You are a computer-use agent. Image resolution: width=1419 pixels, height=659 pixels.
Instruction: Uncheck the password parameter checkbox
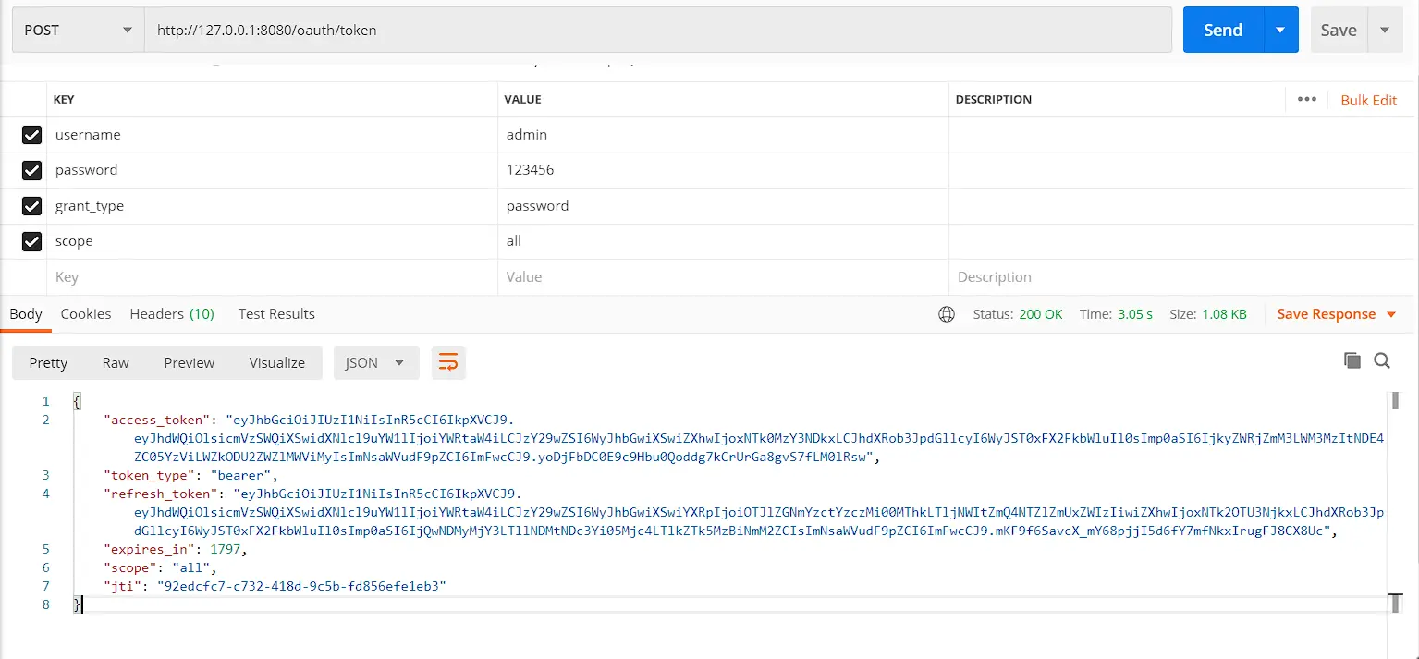(32, 170)
